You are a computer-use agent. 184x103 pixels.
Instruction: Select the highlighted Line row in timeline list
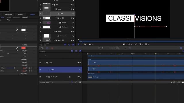click(x=61, y=70)
